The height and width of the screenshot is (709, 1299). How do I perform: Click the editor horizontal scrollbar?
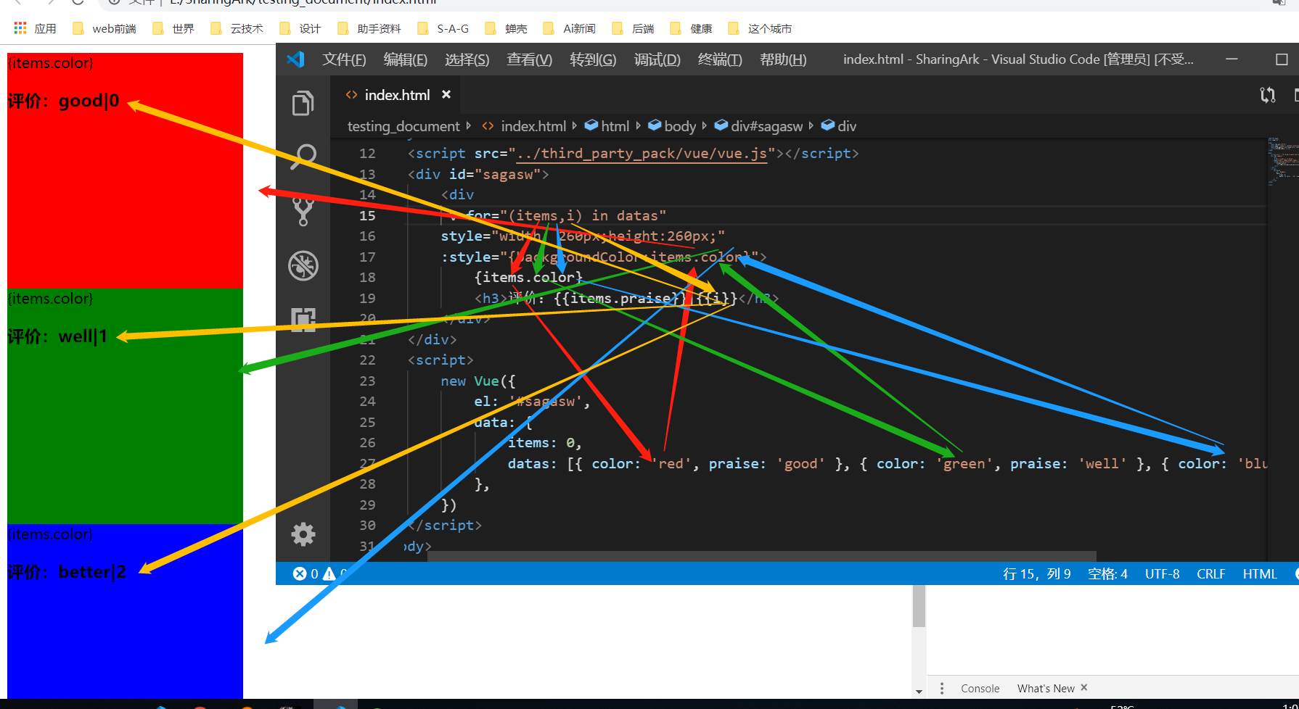tap(761, 556)
